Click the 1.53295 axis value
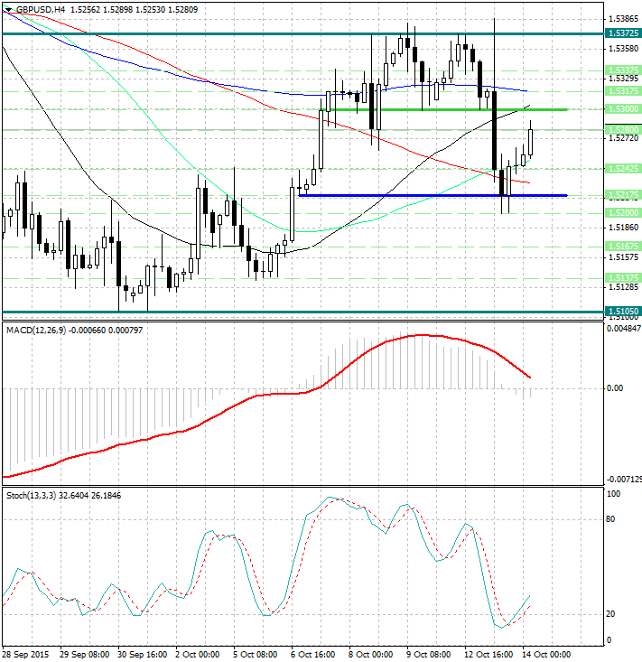 coord(624,79)
